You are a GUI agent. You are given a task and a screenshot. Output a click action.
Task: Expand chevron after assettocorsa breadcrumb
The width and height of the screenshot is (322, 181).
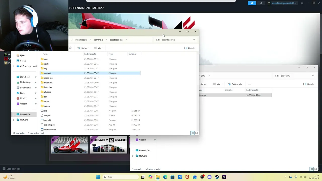pos(126,40)
